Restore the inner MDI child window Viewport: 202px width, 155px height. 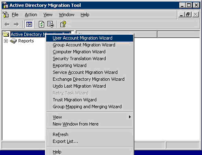coord(188,15)
